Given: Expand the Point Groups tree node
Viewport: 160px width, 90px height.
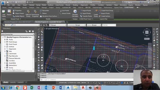Looking at the screenshot, I should (5, 42).
